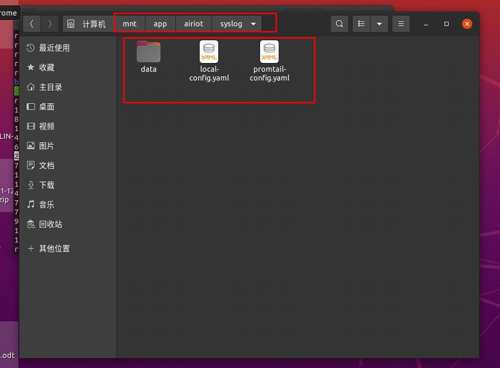500x368 pixels.
Task: Open the hamburger main menu
Action: [x=401, y=24]
